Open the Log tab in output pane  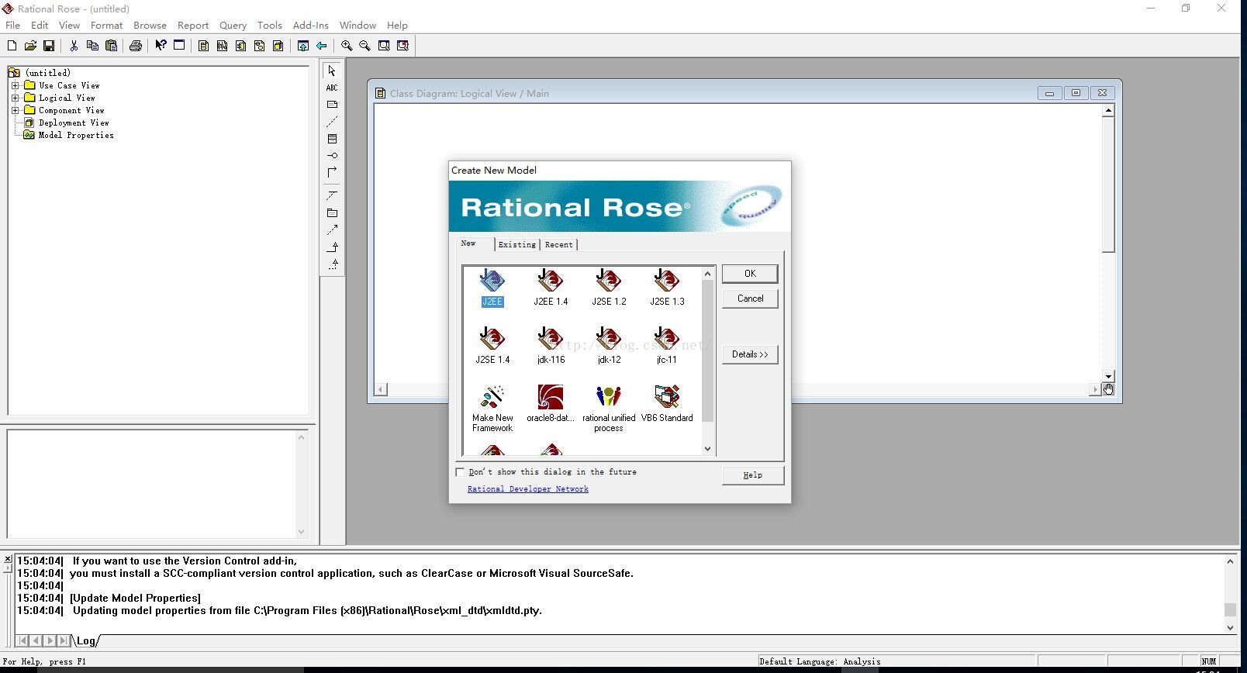tap(86, 640)
